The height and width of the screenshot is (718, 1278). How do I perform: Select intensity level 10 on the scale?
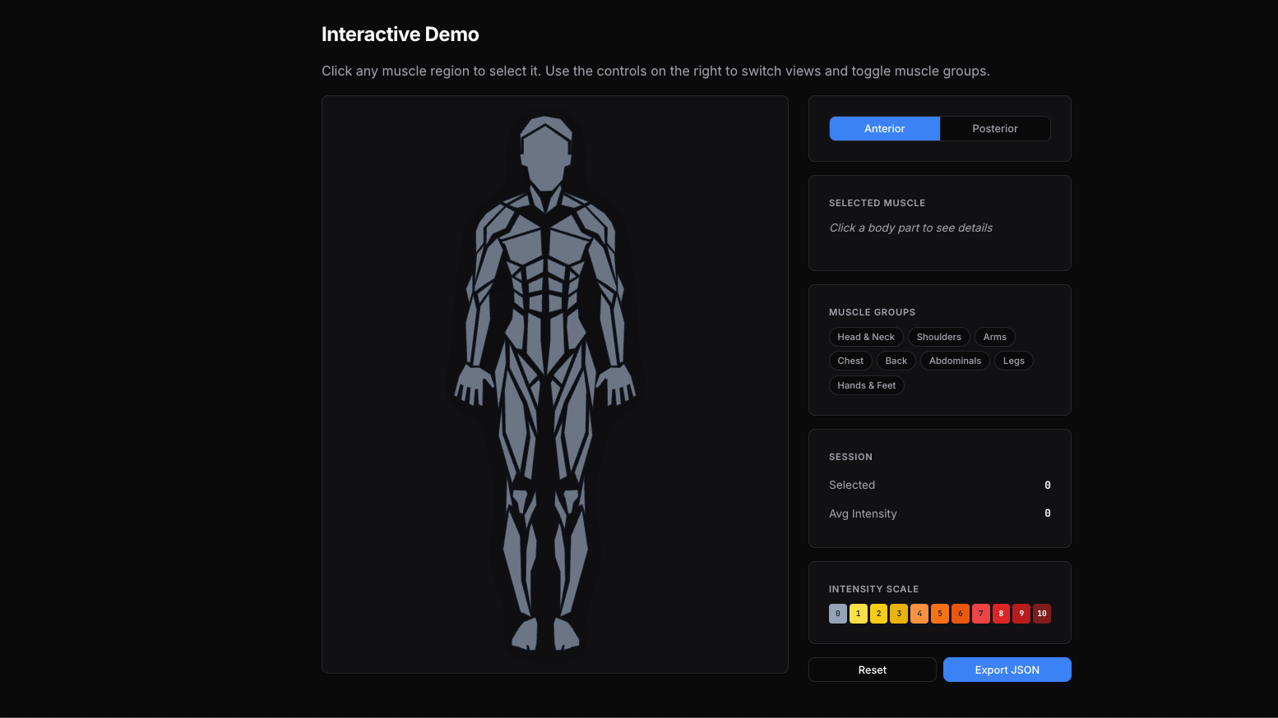(1041, 613)
